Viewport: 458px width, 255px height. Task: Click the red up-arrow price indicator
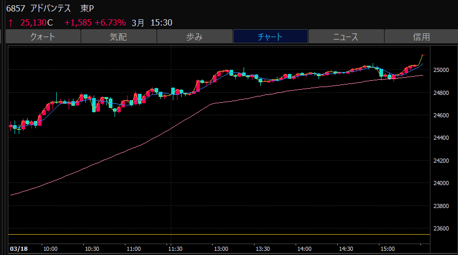coord(10,23)
